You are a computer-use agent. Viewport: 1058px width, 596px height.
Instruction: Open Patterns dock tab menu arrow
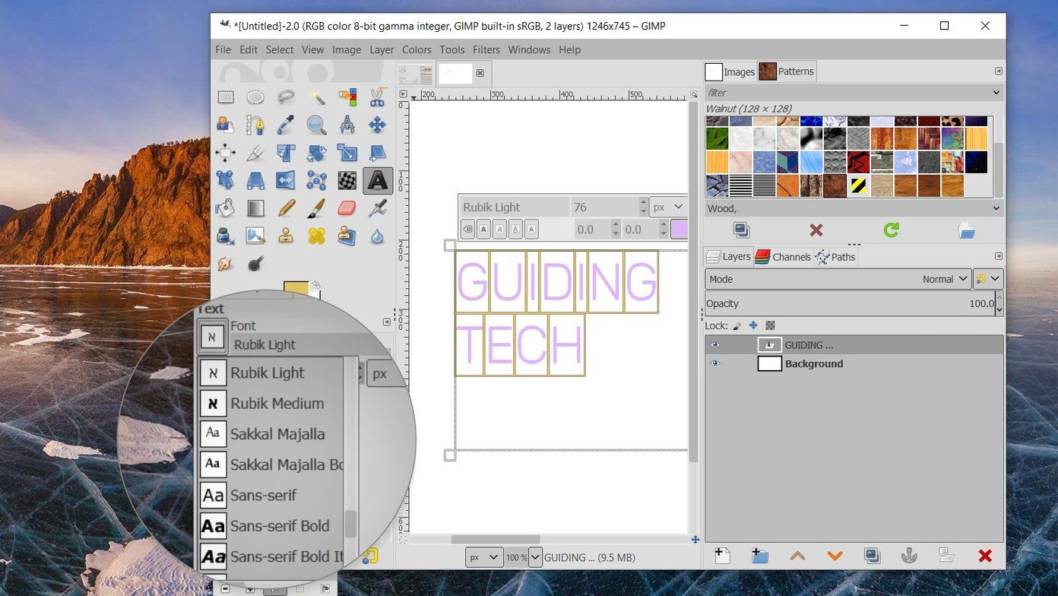point(998,71)
